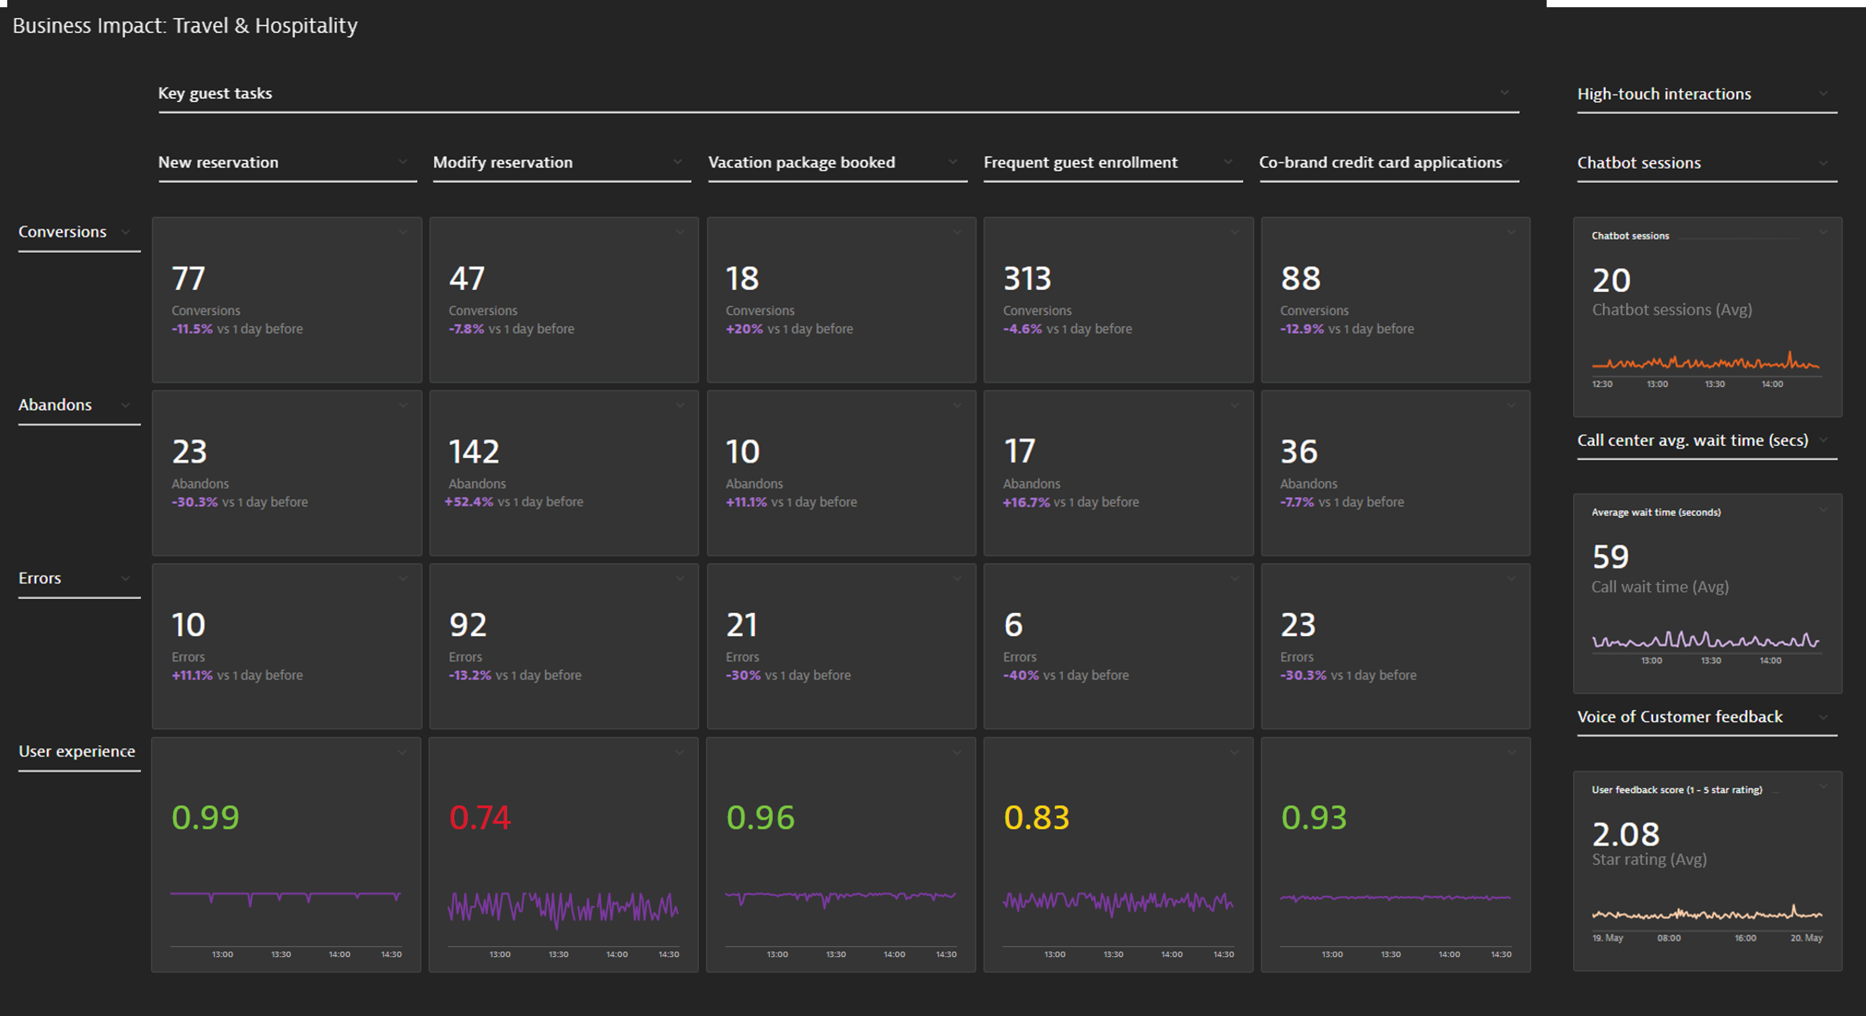Open the Errors row header chevron
This screenshot has width=1866, height=1016.
pos(125,578)
